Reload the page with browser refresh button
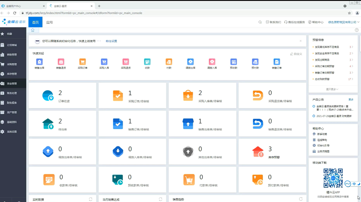 15,13
